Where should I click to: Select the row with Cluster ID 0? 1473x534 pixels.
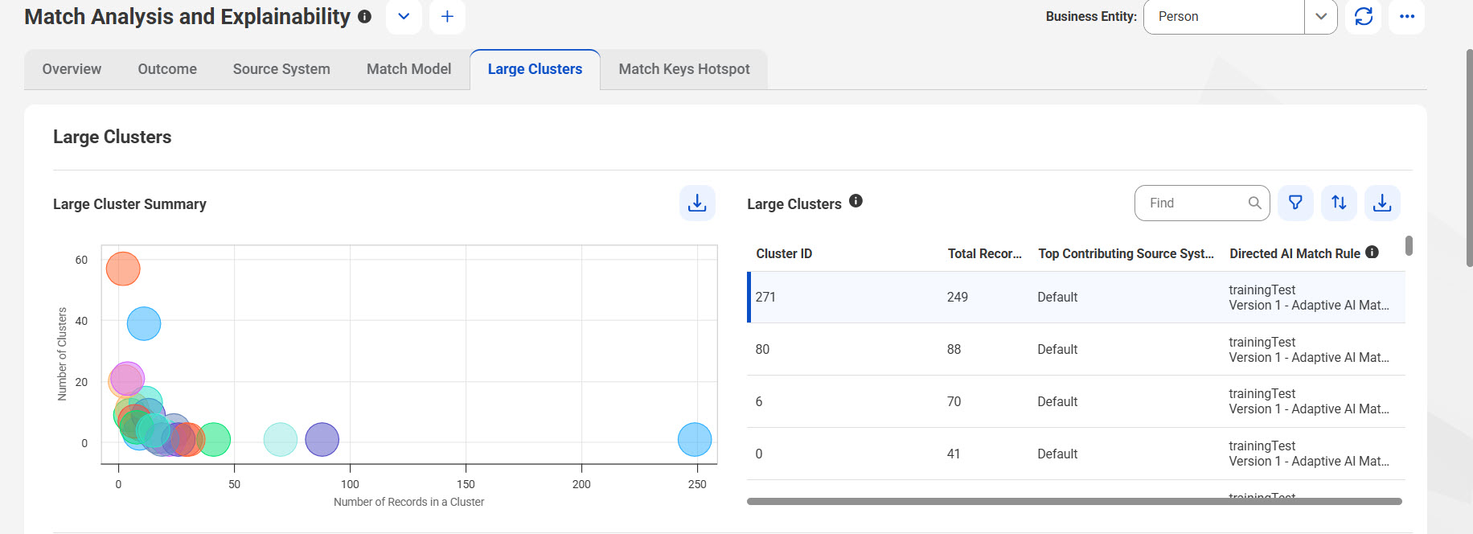pos(1076,454)
